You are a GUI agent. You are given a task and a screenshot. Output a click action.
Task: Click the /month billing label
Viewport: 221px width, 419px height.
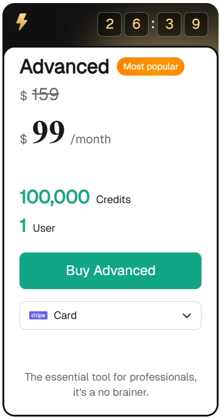[91, 140]
